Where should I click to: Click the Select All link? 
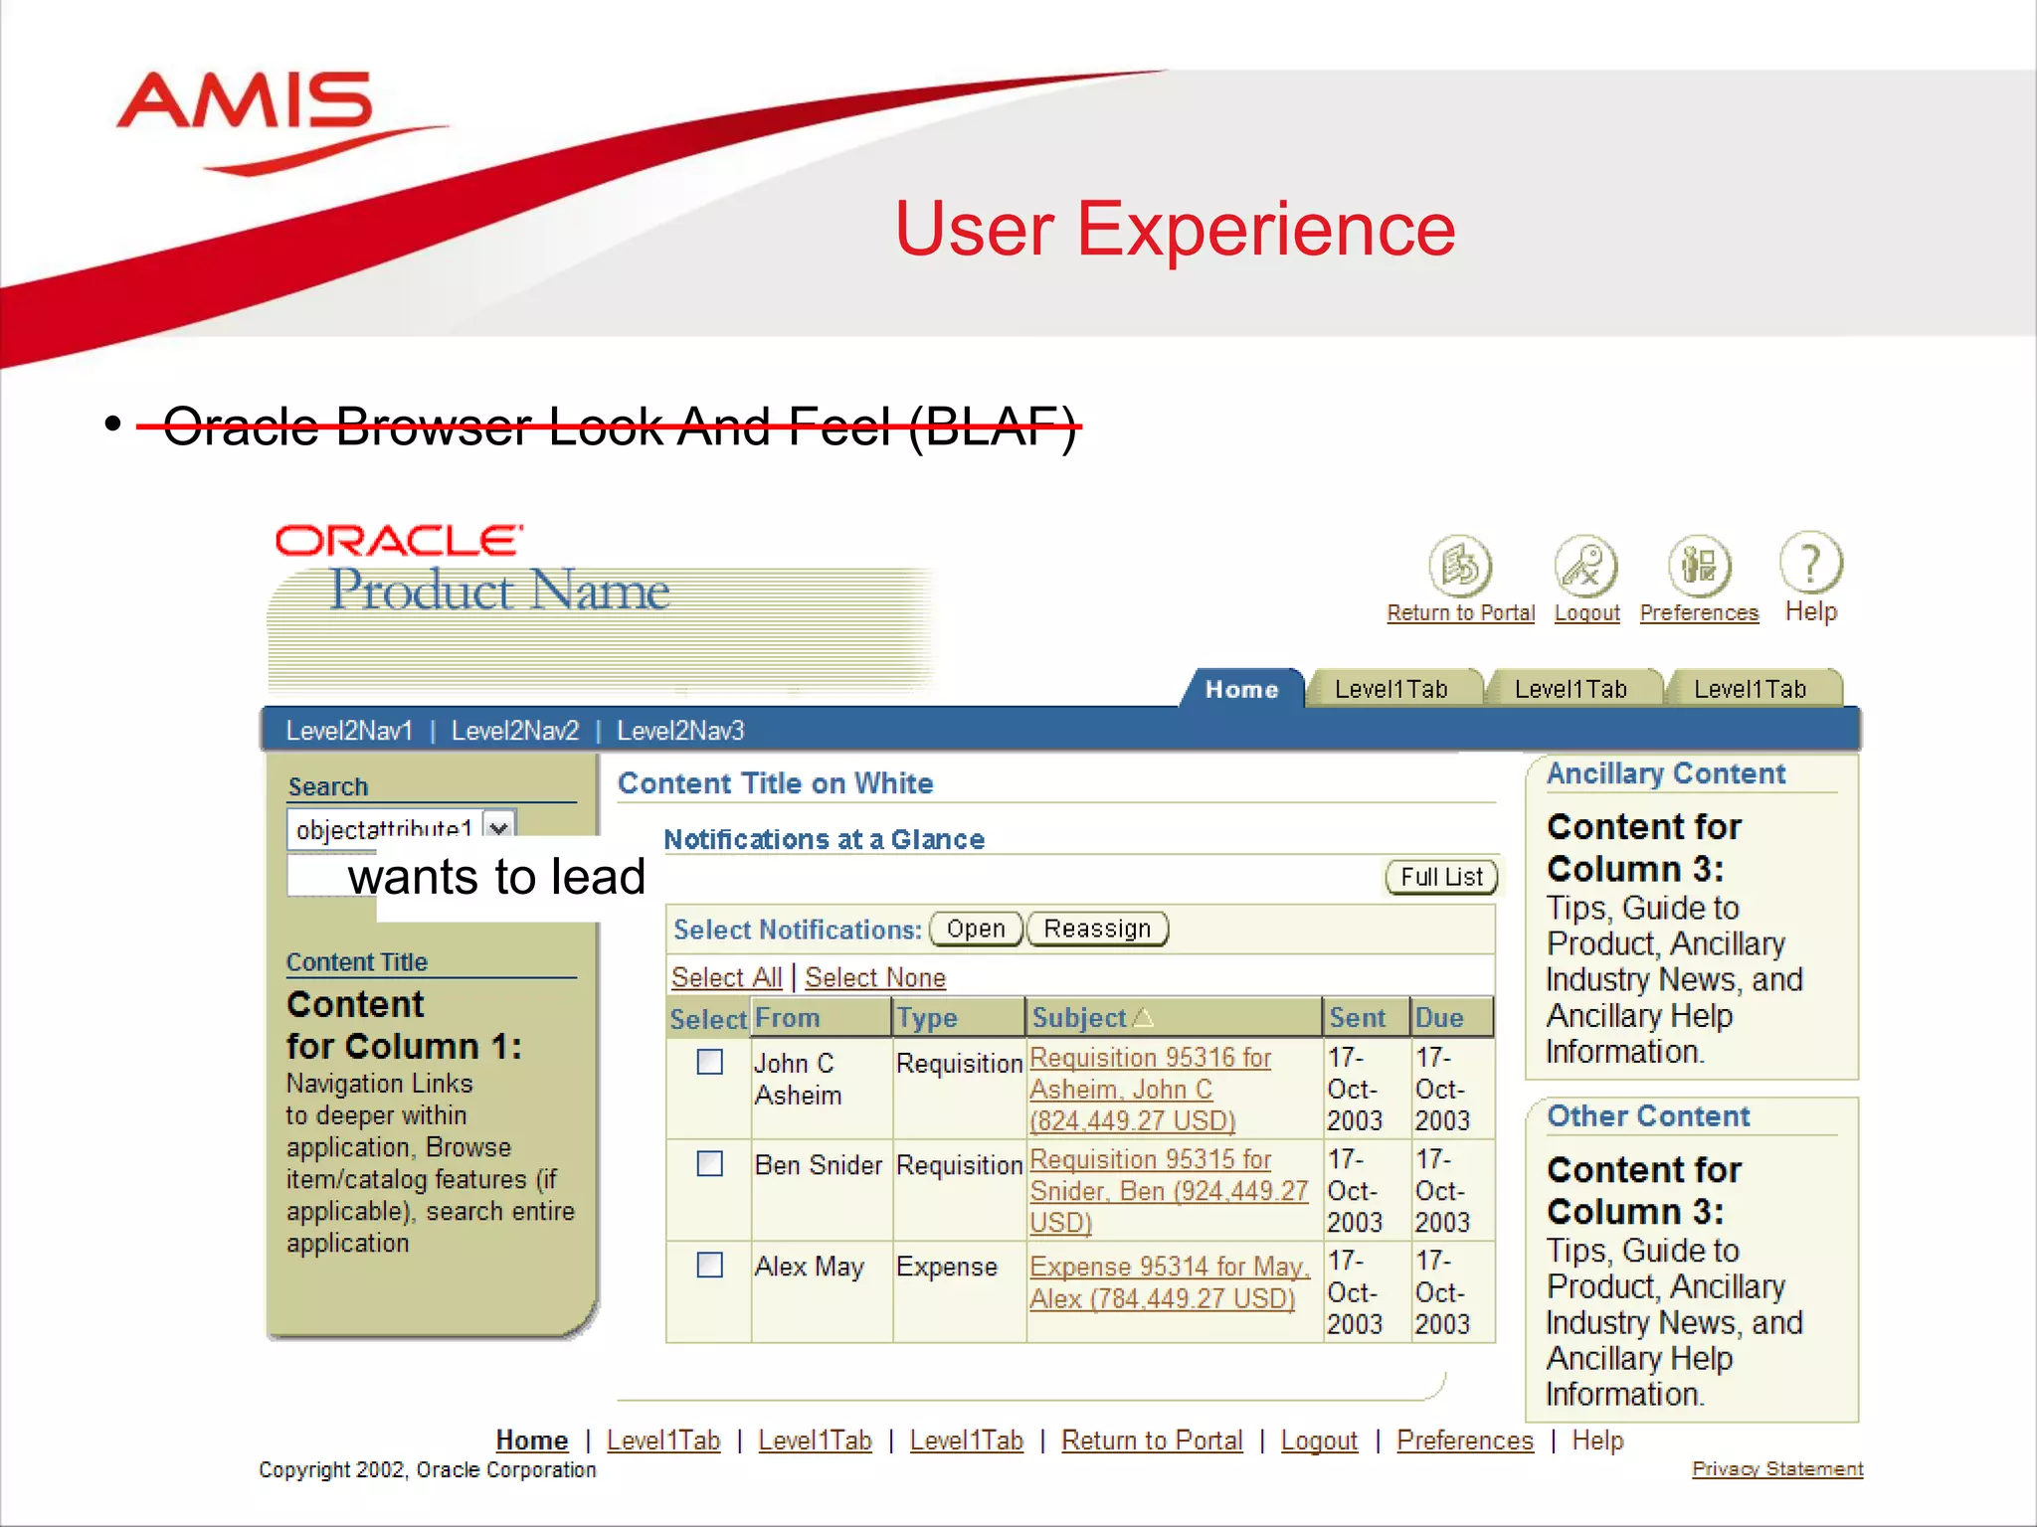tap(727, 977)
